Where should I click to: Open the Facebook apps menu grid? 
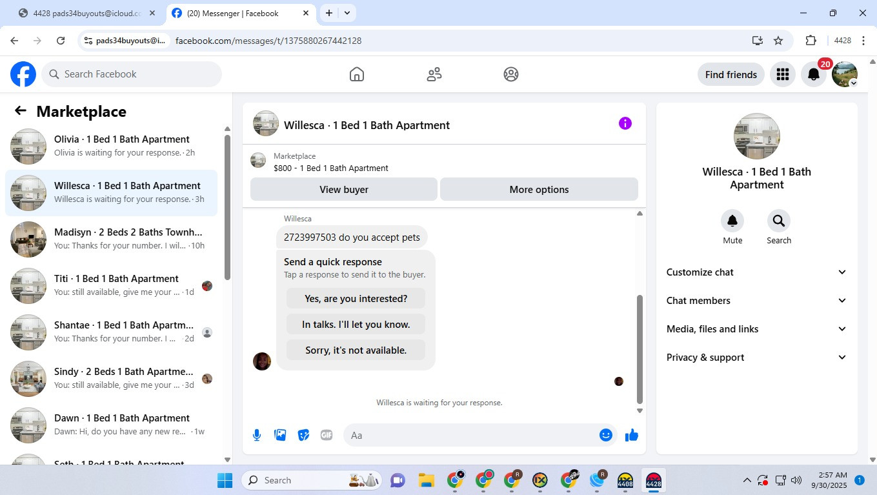[x=783, y=74]
